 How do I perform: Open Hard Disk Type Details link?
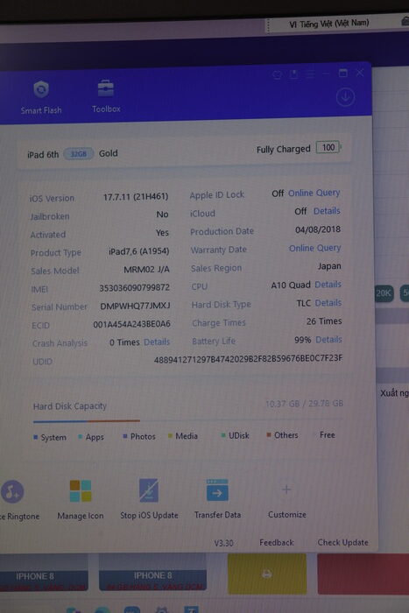(x=328, y=303)
